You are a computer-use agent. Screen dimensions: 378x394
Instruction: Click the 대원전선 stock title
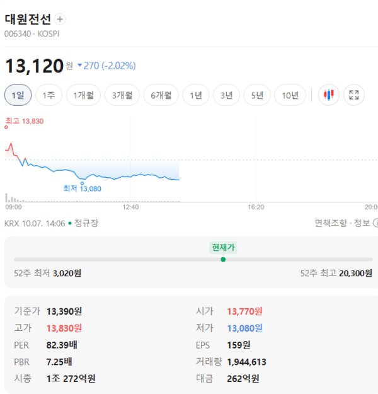[x=28, y=19]
